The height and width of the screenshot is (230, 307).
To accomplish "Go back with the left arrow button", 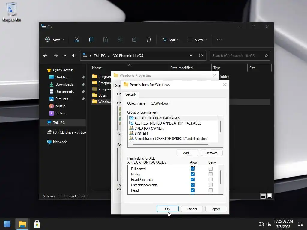I will [45, 56].
